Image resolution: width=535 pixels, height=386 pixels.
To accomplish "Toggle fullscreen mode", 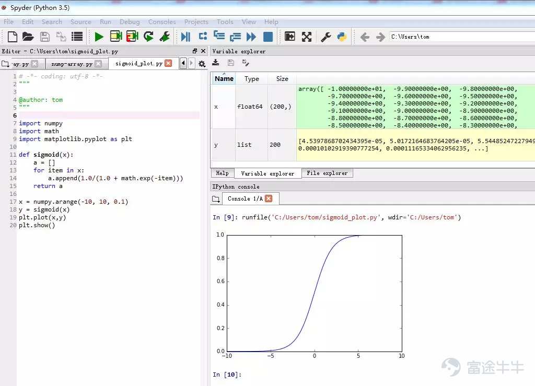I will (x=307, y=37).
